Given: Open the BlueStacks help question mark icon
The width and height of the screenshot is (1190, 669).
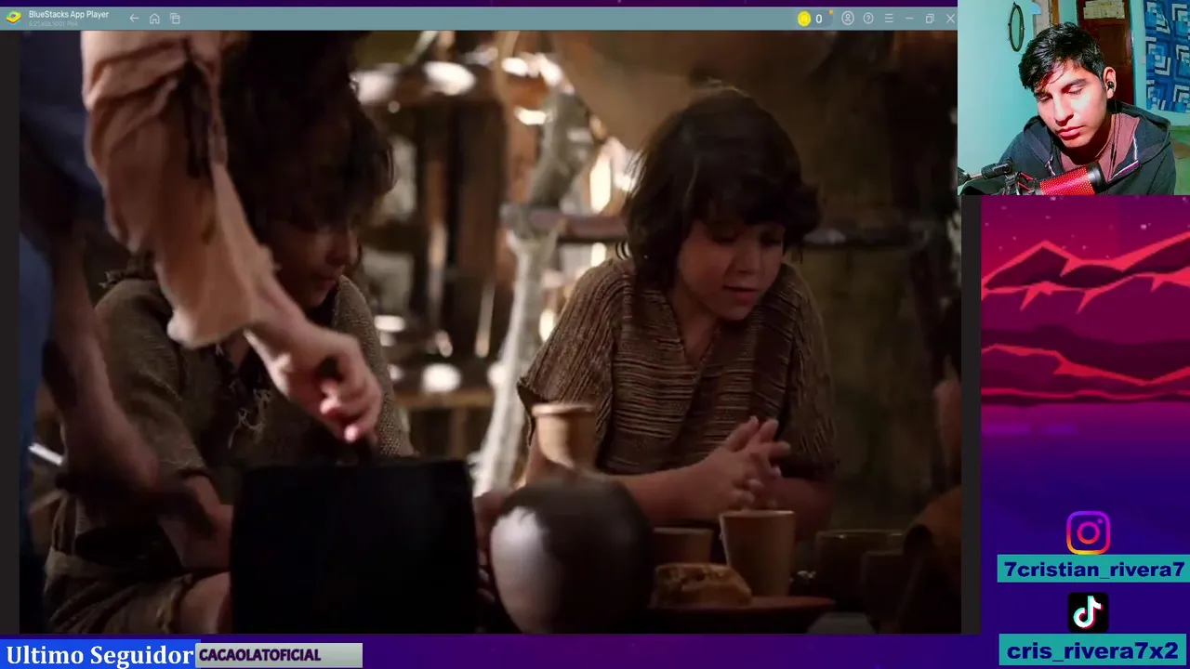Looking at the screenshot, I should pyautogui.click(x=868, y=19).
